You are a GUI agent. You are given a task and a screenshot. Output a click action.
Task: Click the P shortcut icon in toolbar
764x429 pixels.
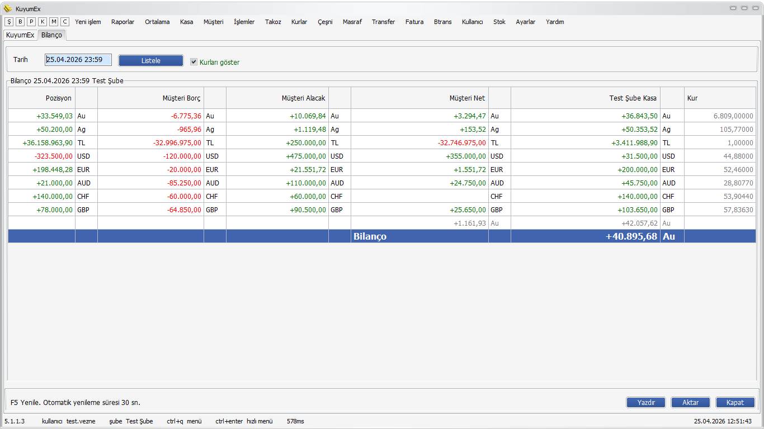pyautogui.click(x=31, y=22)
